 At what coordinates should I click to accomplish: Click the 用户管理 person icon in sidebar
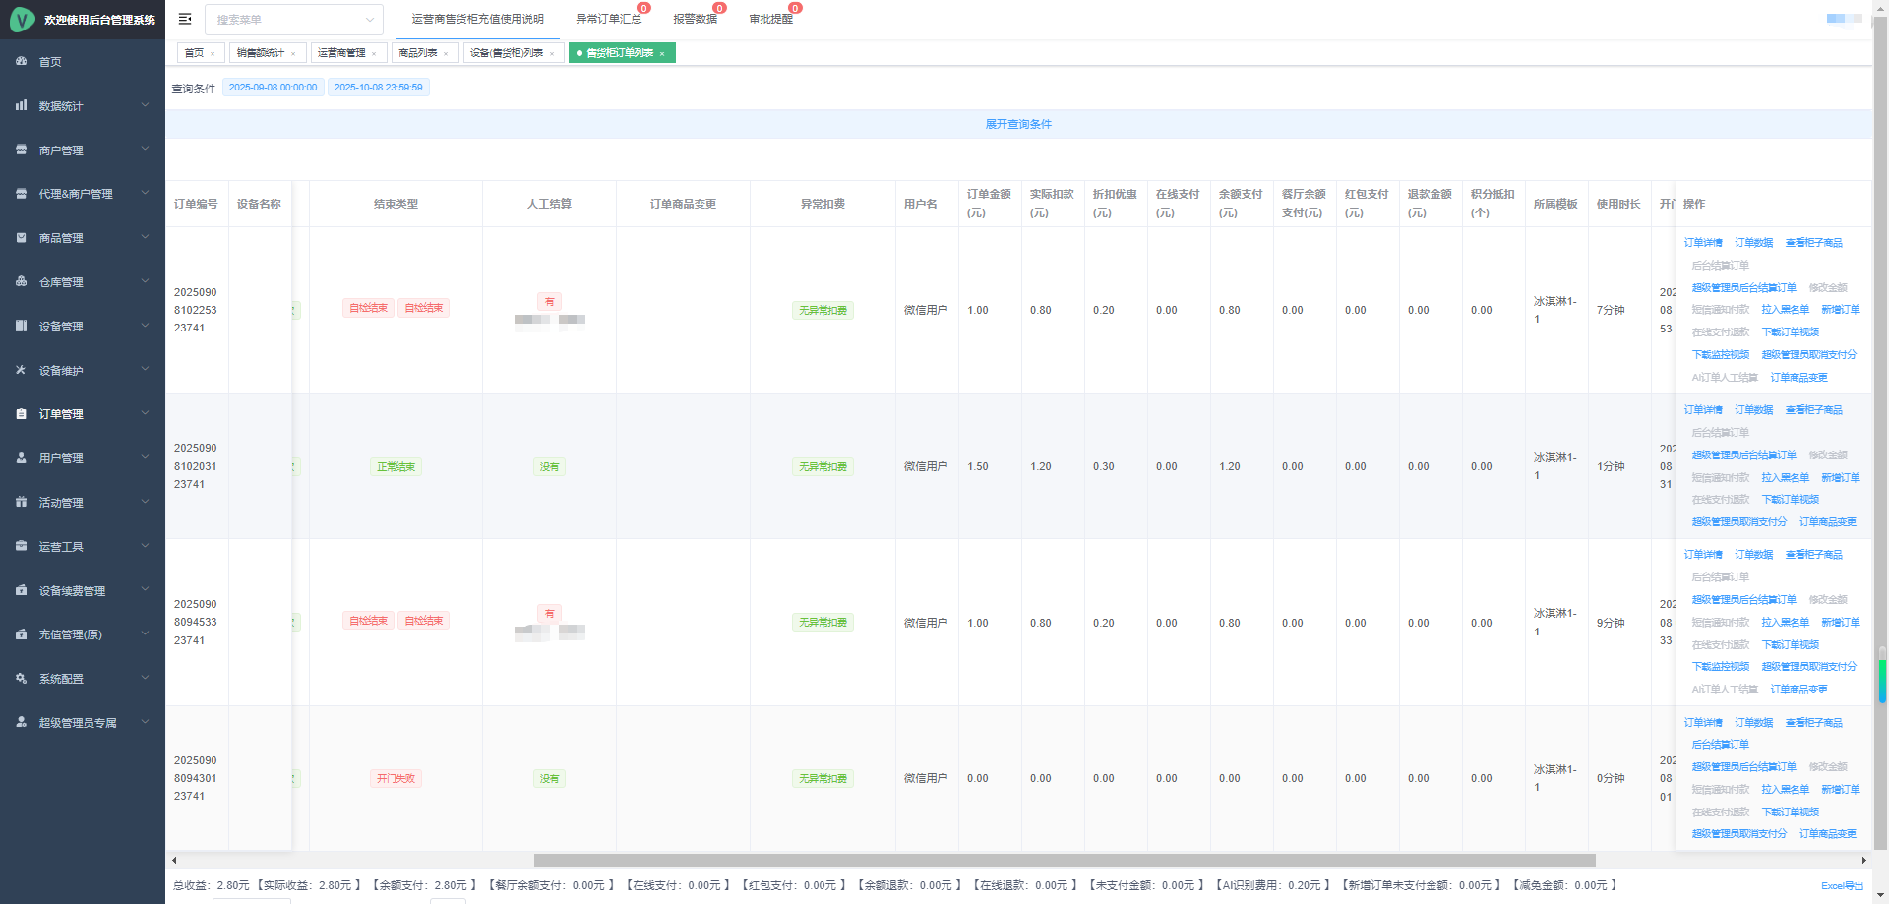[x=22, y=458]
